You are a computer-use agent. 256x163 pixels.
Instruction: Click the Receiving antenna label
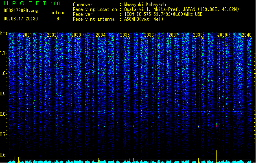click(94, 19)
